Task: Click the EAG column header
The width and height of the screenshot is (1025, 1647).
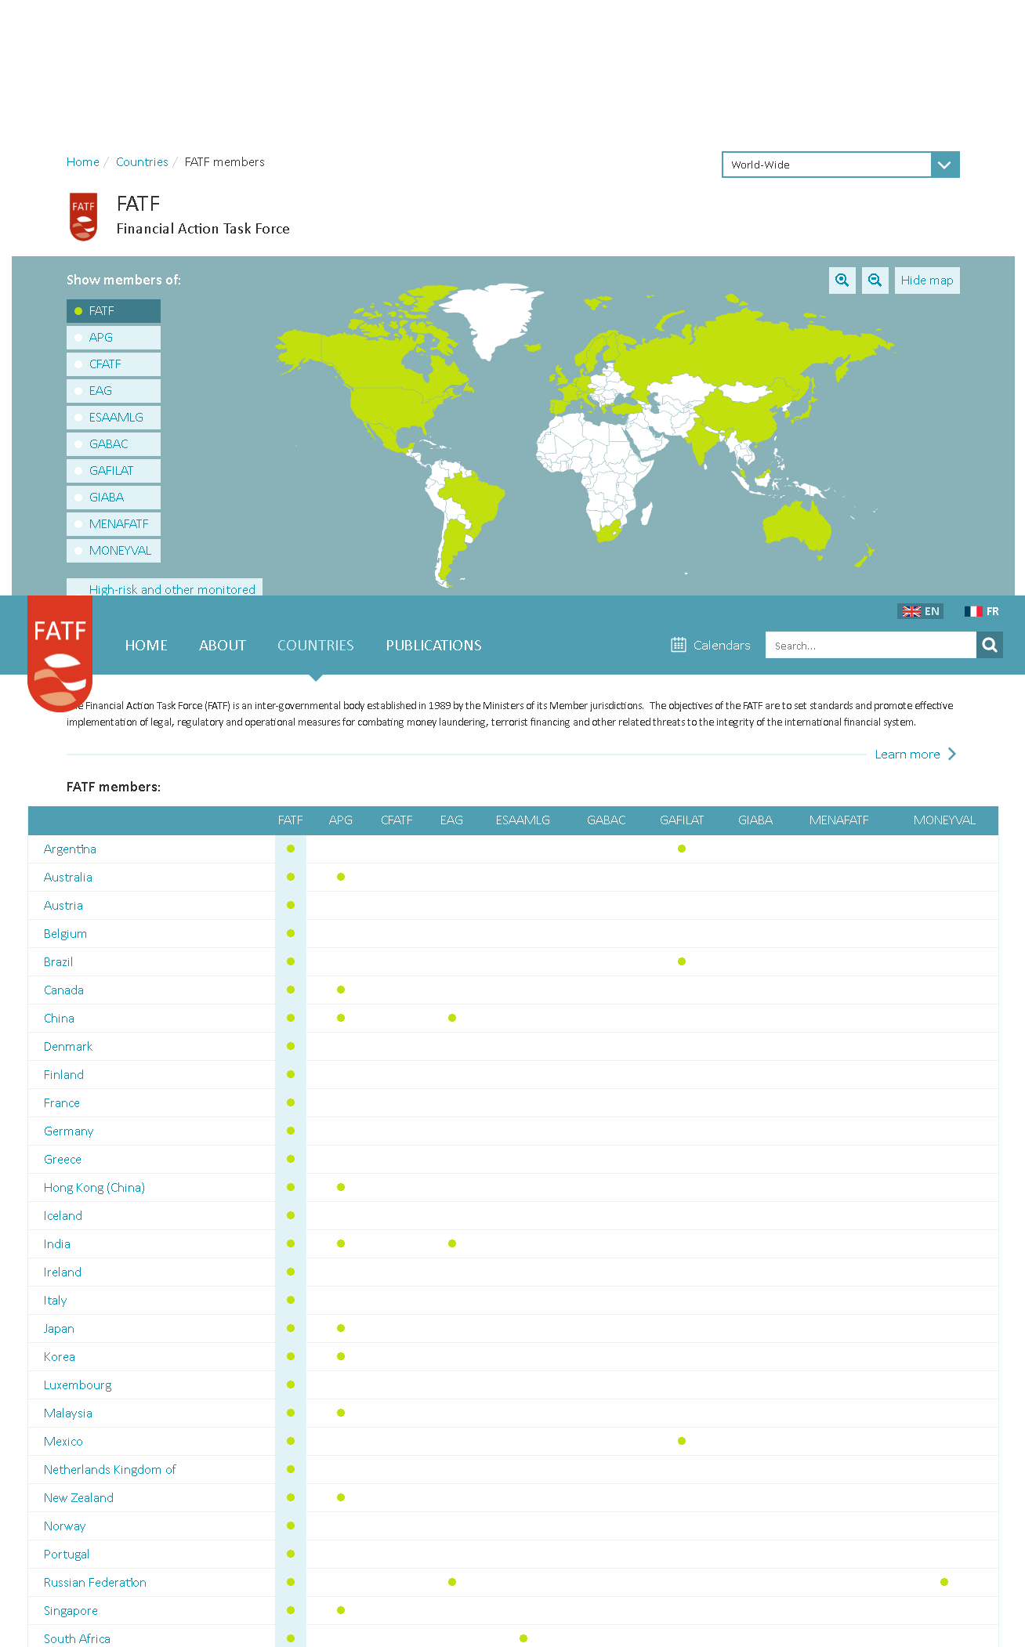Action: [451, 820]
